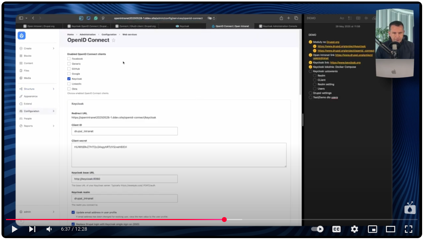The height and width of the screenshot is (240, 424).
Task: Click the Home breadcrumb link
Action: tap(70, 35)
